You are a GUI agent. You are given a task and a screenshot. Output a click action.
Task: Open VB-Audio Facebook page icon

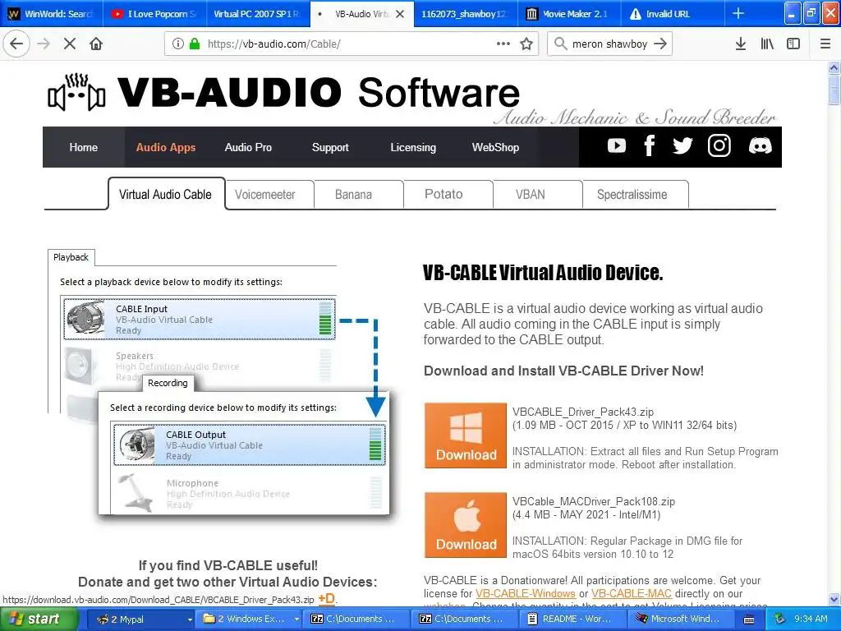click(650, 146)
